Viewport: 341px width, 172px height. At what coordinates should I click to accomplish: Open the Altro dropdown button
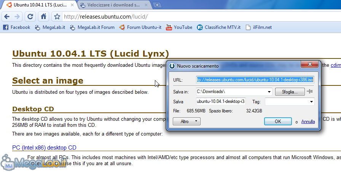click(186, 121)
